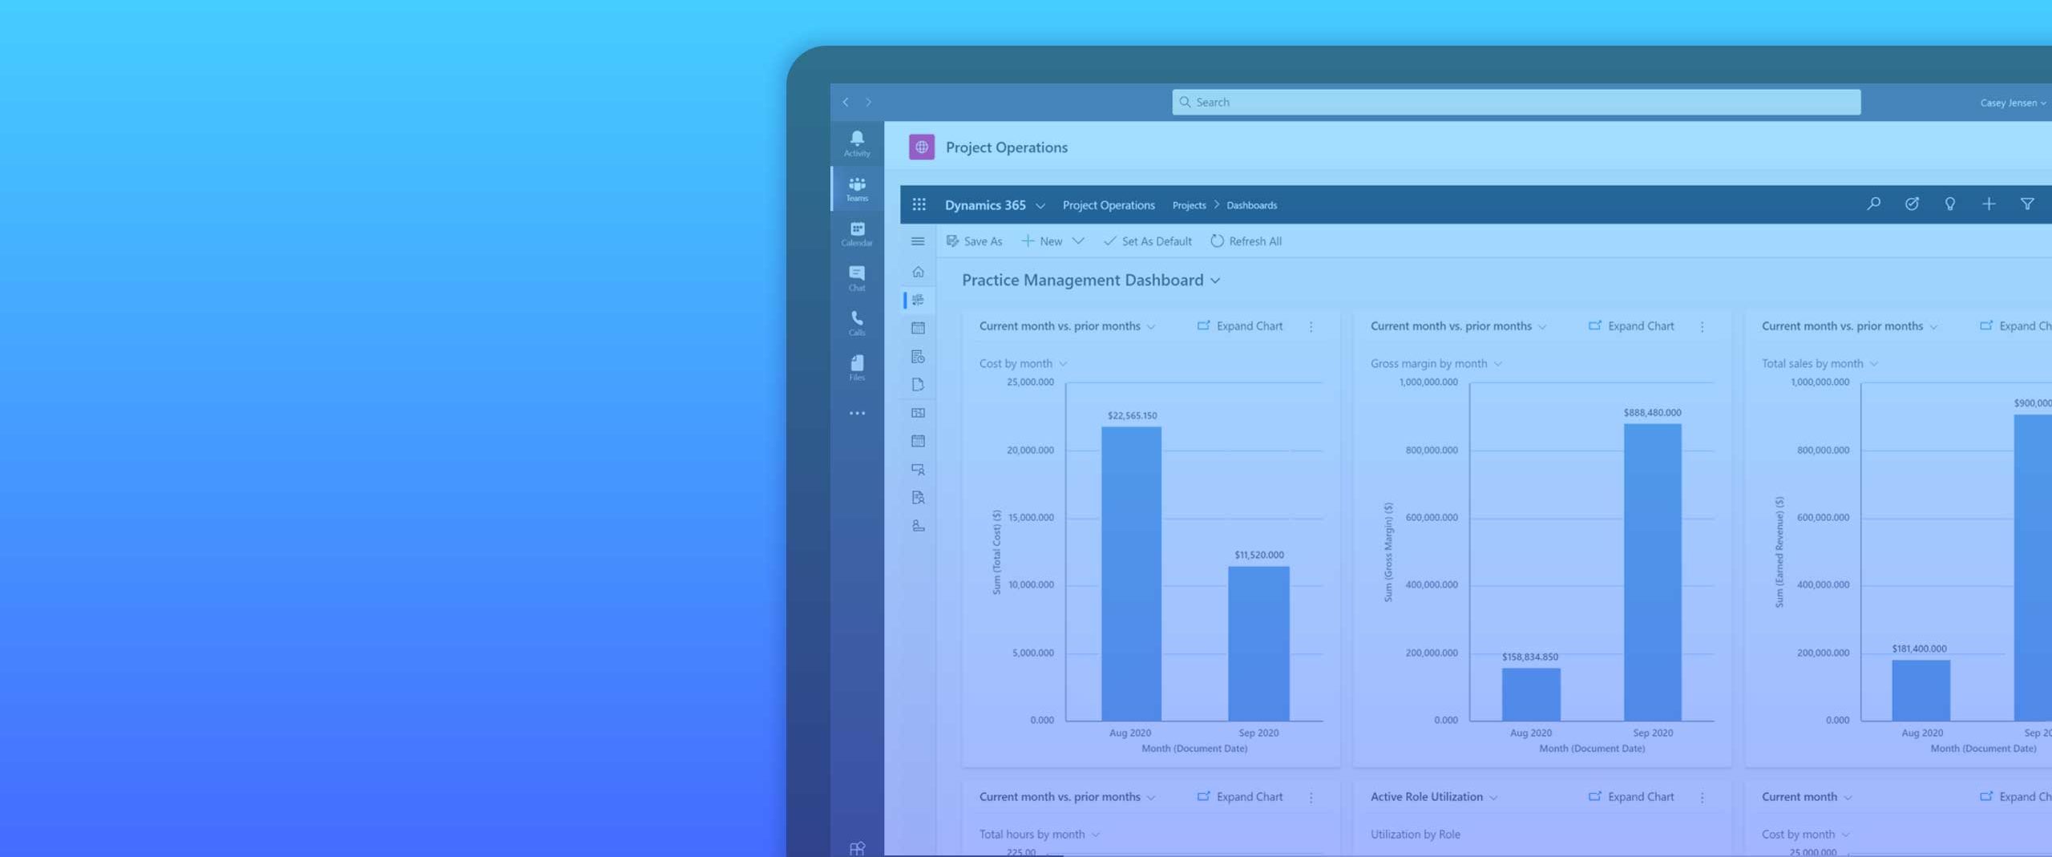Select the highlighted dashboards sidebar icon
This screenshot has height=857, width=2052.
pos(918,300)
